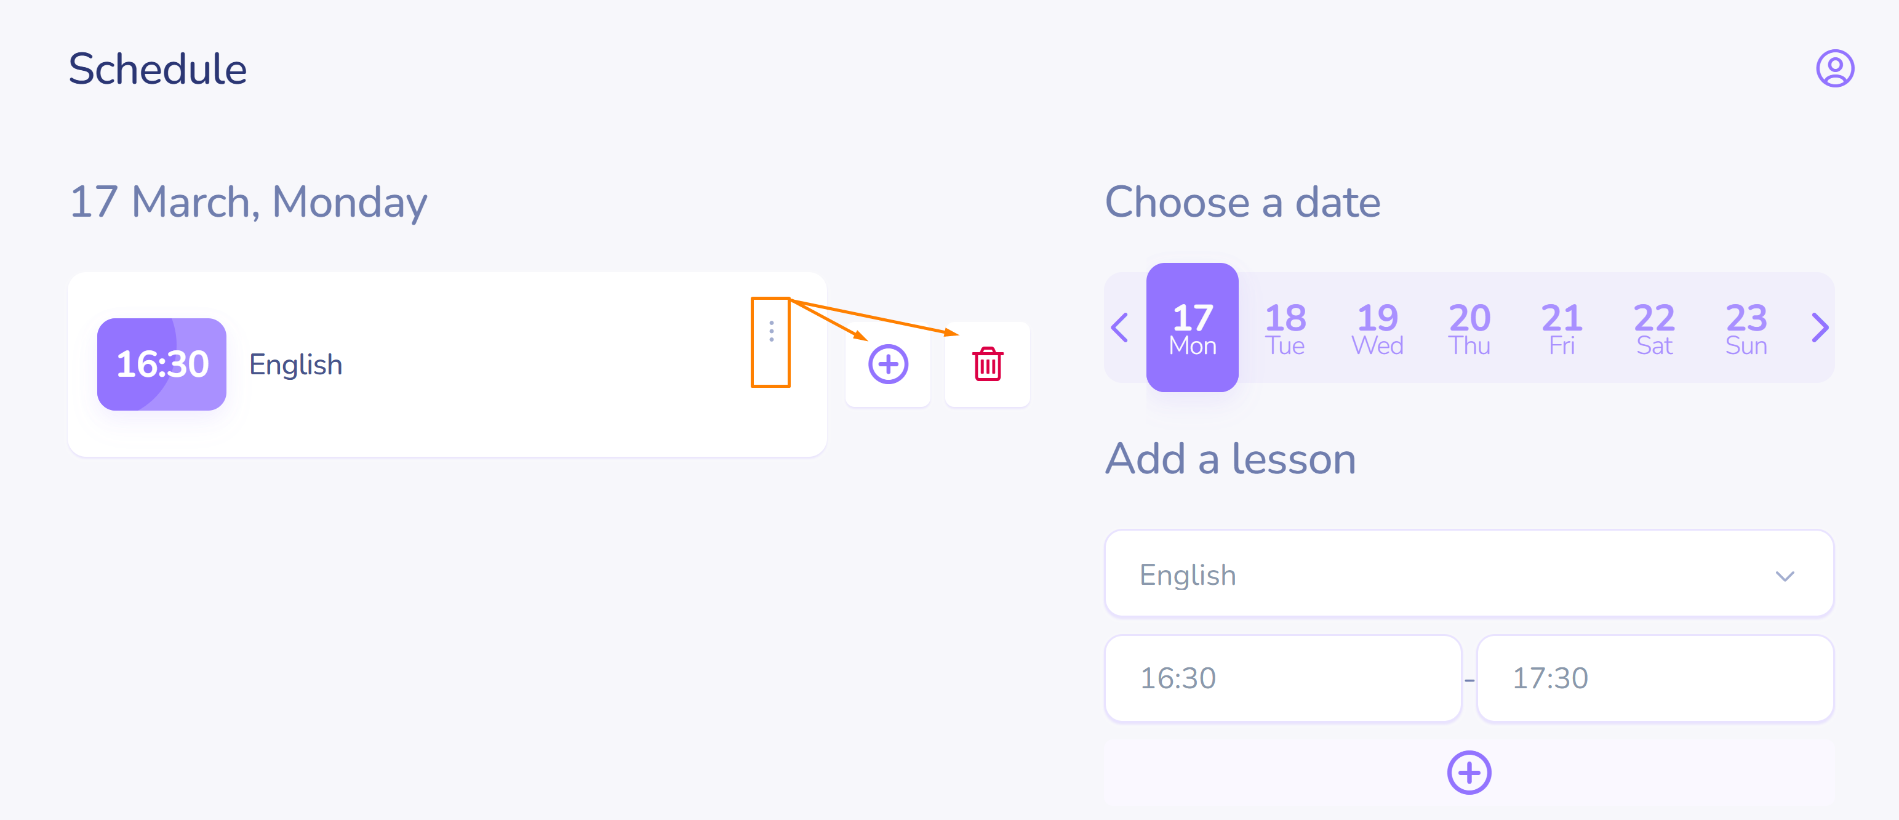The image size is (1899, 820).
Task: Go to previous week with left arrow
Action: pos(1120,328)
